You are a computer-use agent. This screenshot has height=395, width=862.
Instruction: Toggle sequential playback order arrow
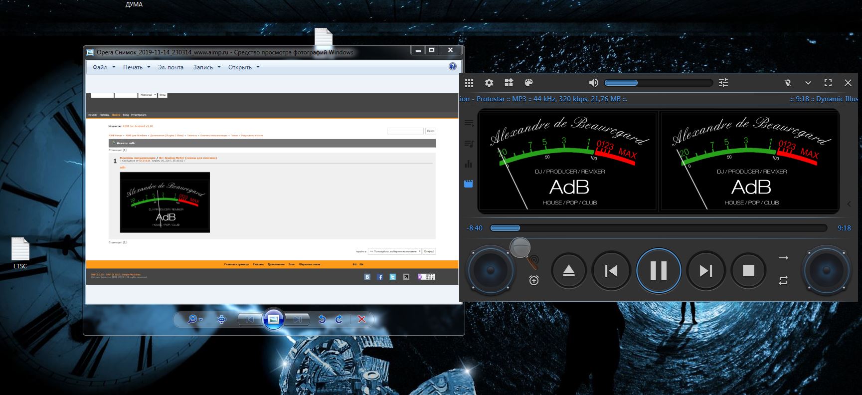pyautogui.click(x=783, y=258)
